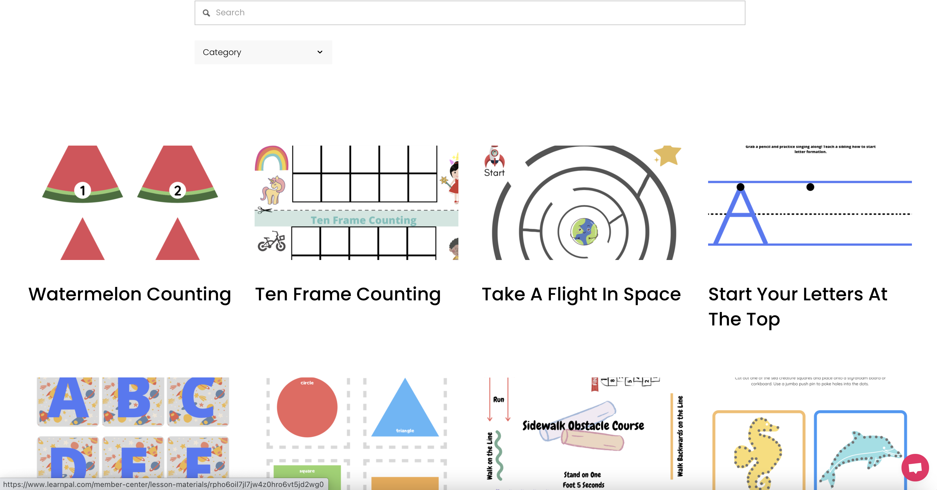Click the "Ten Frame Counting" title link

(348, 295)
